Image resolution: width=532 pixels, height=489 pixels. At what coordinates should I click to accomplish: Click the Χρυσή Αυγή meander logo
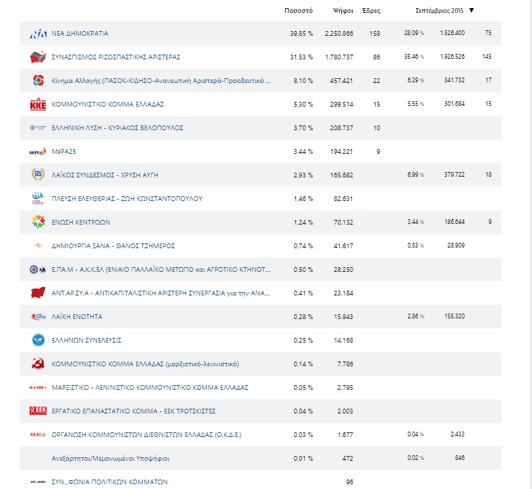pos(38,175)
